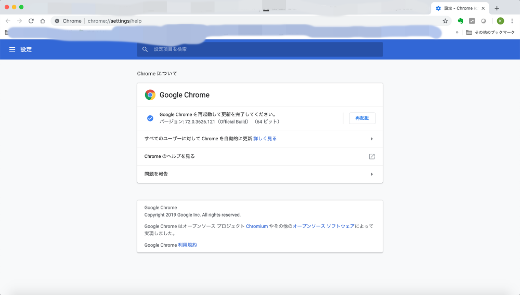Expand the automatic update row arrow
This screenshot has height=295, width=520.
tap(372, 139)
